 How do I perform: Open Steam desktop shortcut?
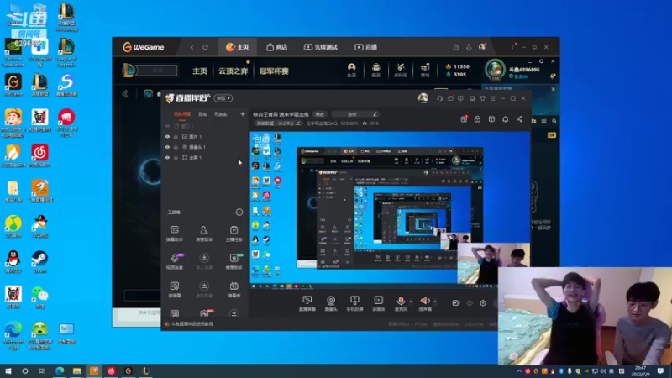click(x=39, y=262)
